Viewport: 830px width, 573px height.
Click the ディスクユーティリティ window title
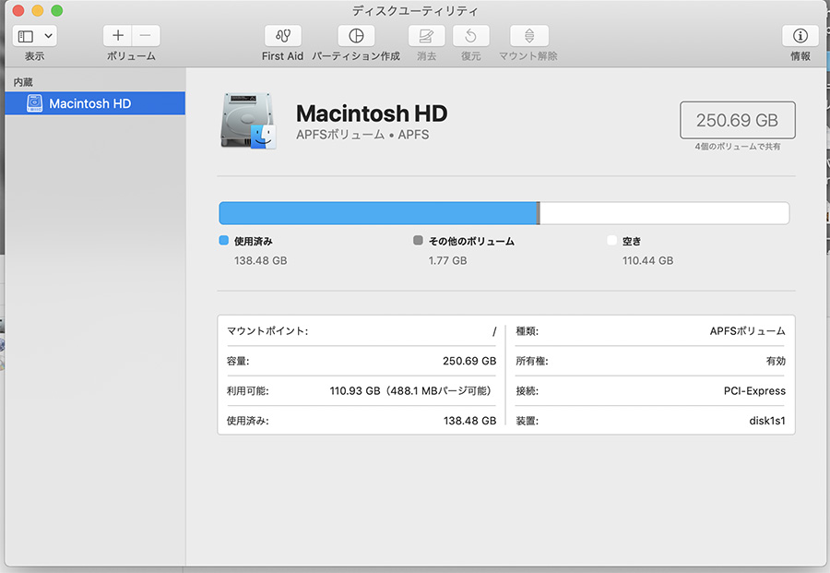tap(415, 10)
